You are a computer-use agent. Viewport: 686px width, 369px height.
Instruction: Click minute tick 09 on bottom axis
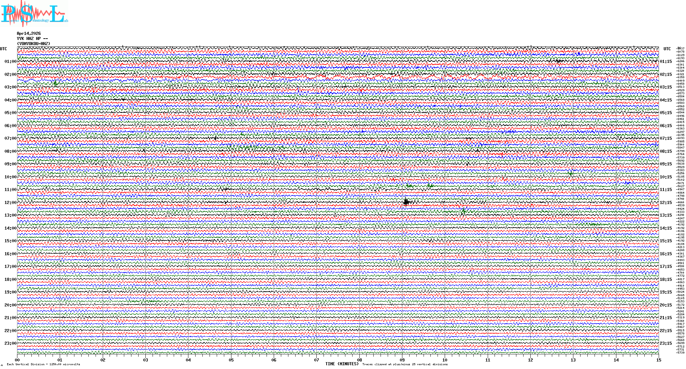coord(402,360)
